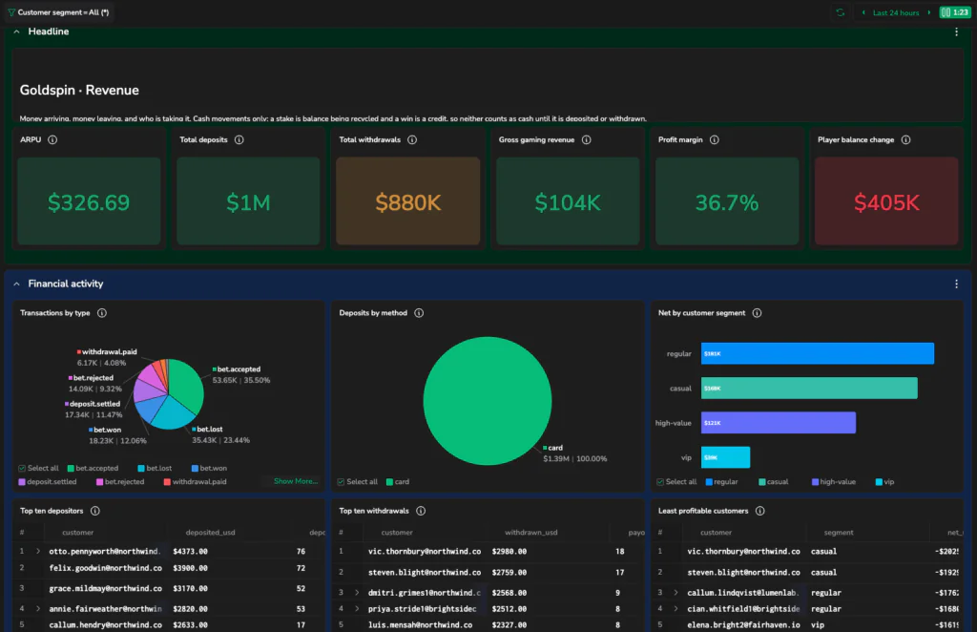Expand dmitri.grimes1@northwind withdrawal row
The width and height of the screenshot is (977, 632).
[357, 592]
